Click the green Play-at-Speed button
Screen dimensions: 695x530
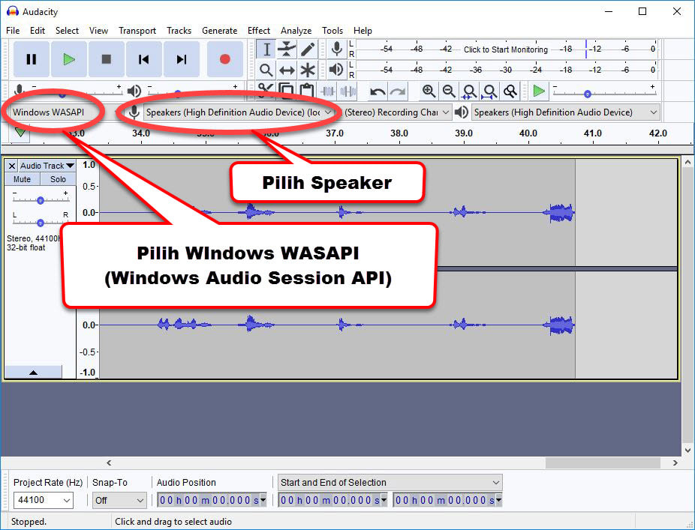(x=539, y=91)
